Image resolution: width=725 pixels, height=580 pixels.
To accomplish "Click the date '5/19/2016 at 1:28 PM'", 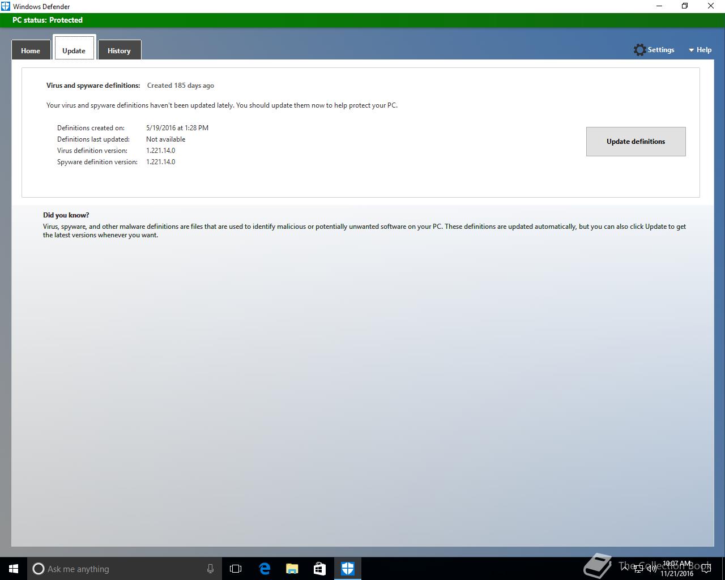I will click(177, 128).
